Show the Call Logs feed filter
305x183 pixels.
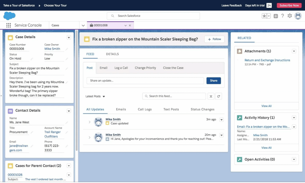tap(145, 109)
